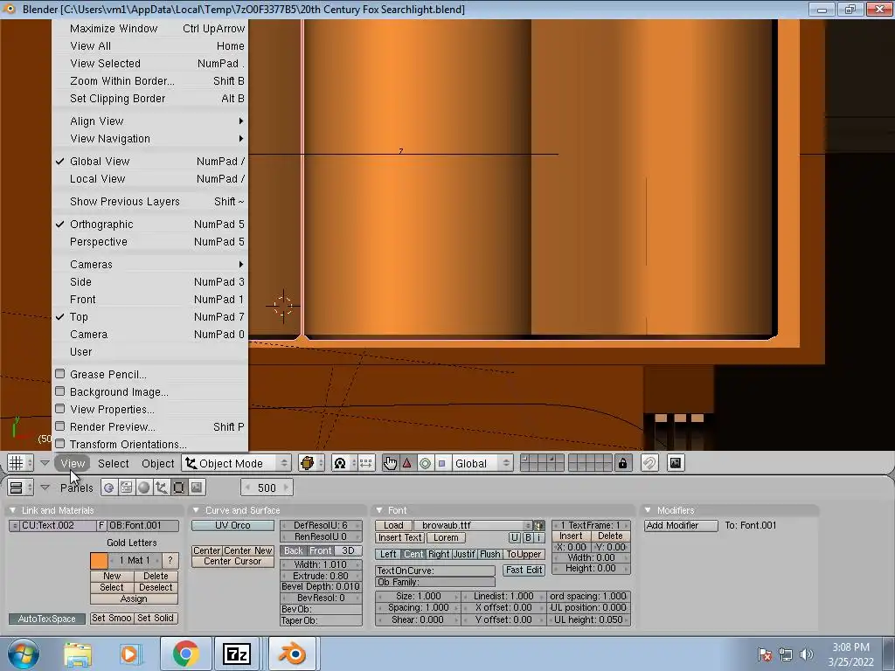Click the Center Cursor button
The width and height of the screenshot is (895, 671).
click(x=232, y=562)
